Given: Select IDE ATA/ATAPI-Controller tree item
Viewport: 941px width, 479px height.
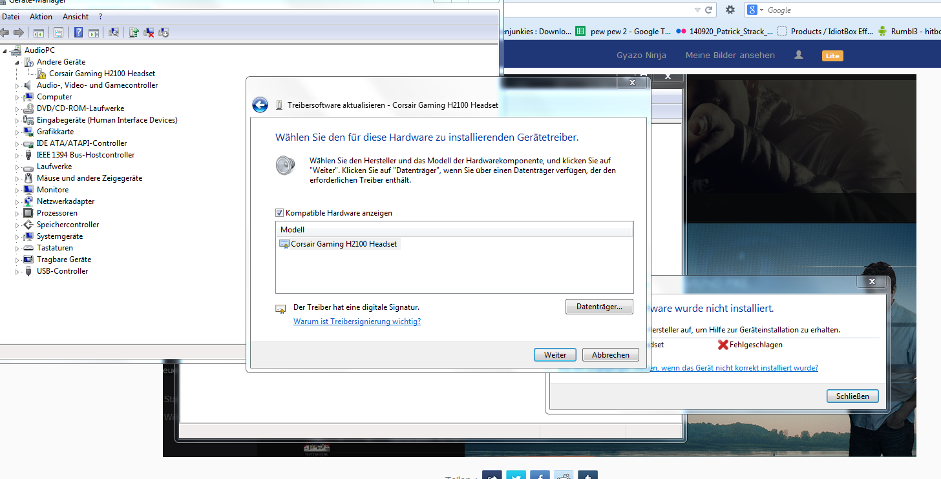Looking at the screenshot, I should 82,143.
